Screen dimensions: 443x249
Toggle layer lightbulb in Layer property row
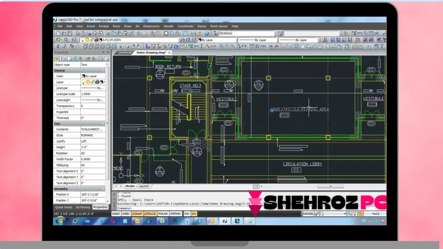coord(83,82)
